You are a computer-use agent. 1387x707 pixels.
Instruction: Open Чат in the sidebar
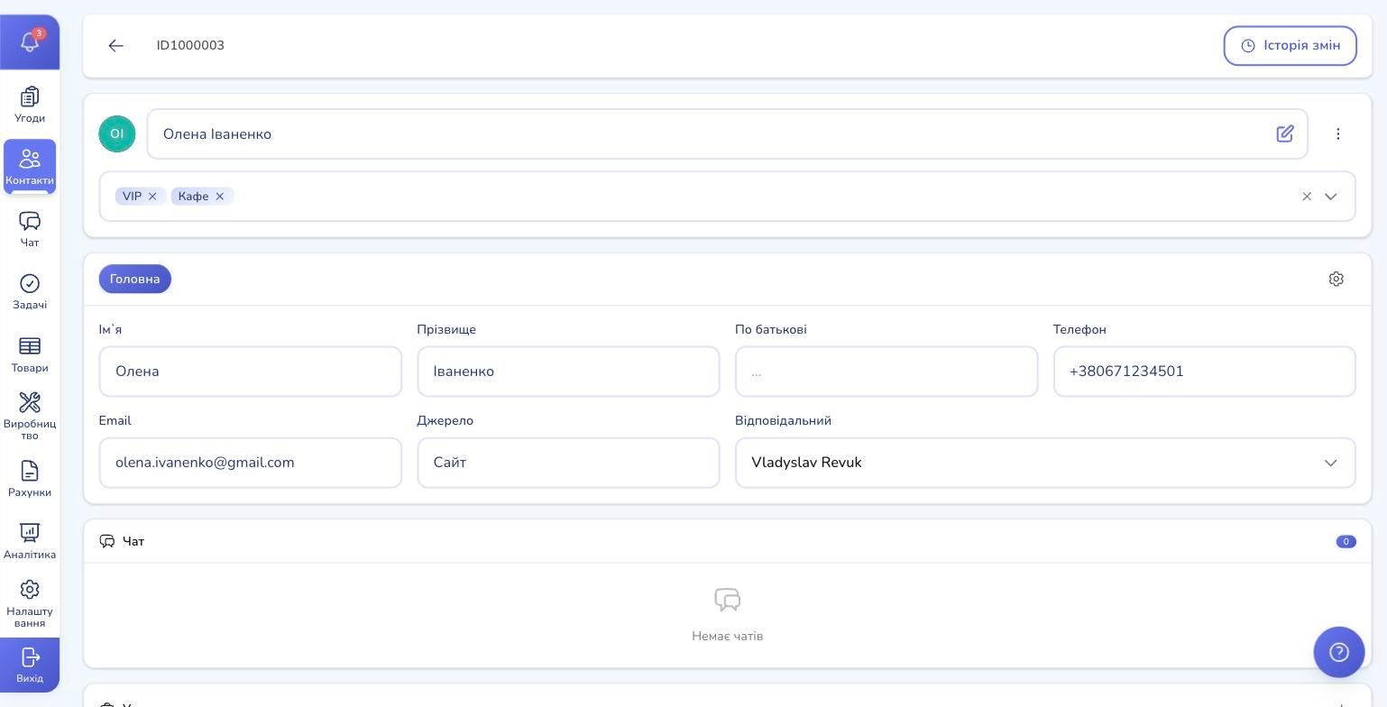30,229
